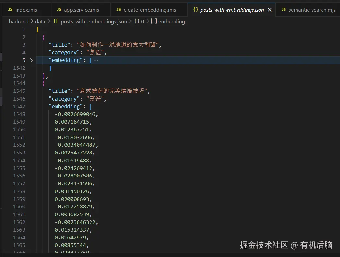Click the opening bracket on line 1
340x257 pixels.
pos(38,30)
